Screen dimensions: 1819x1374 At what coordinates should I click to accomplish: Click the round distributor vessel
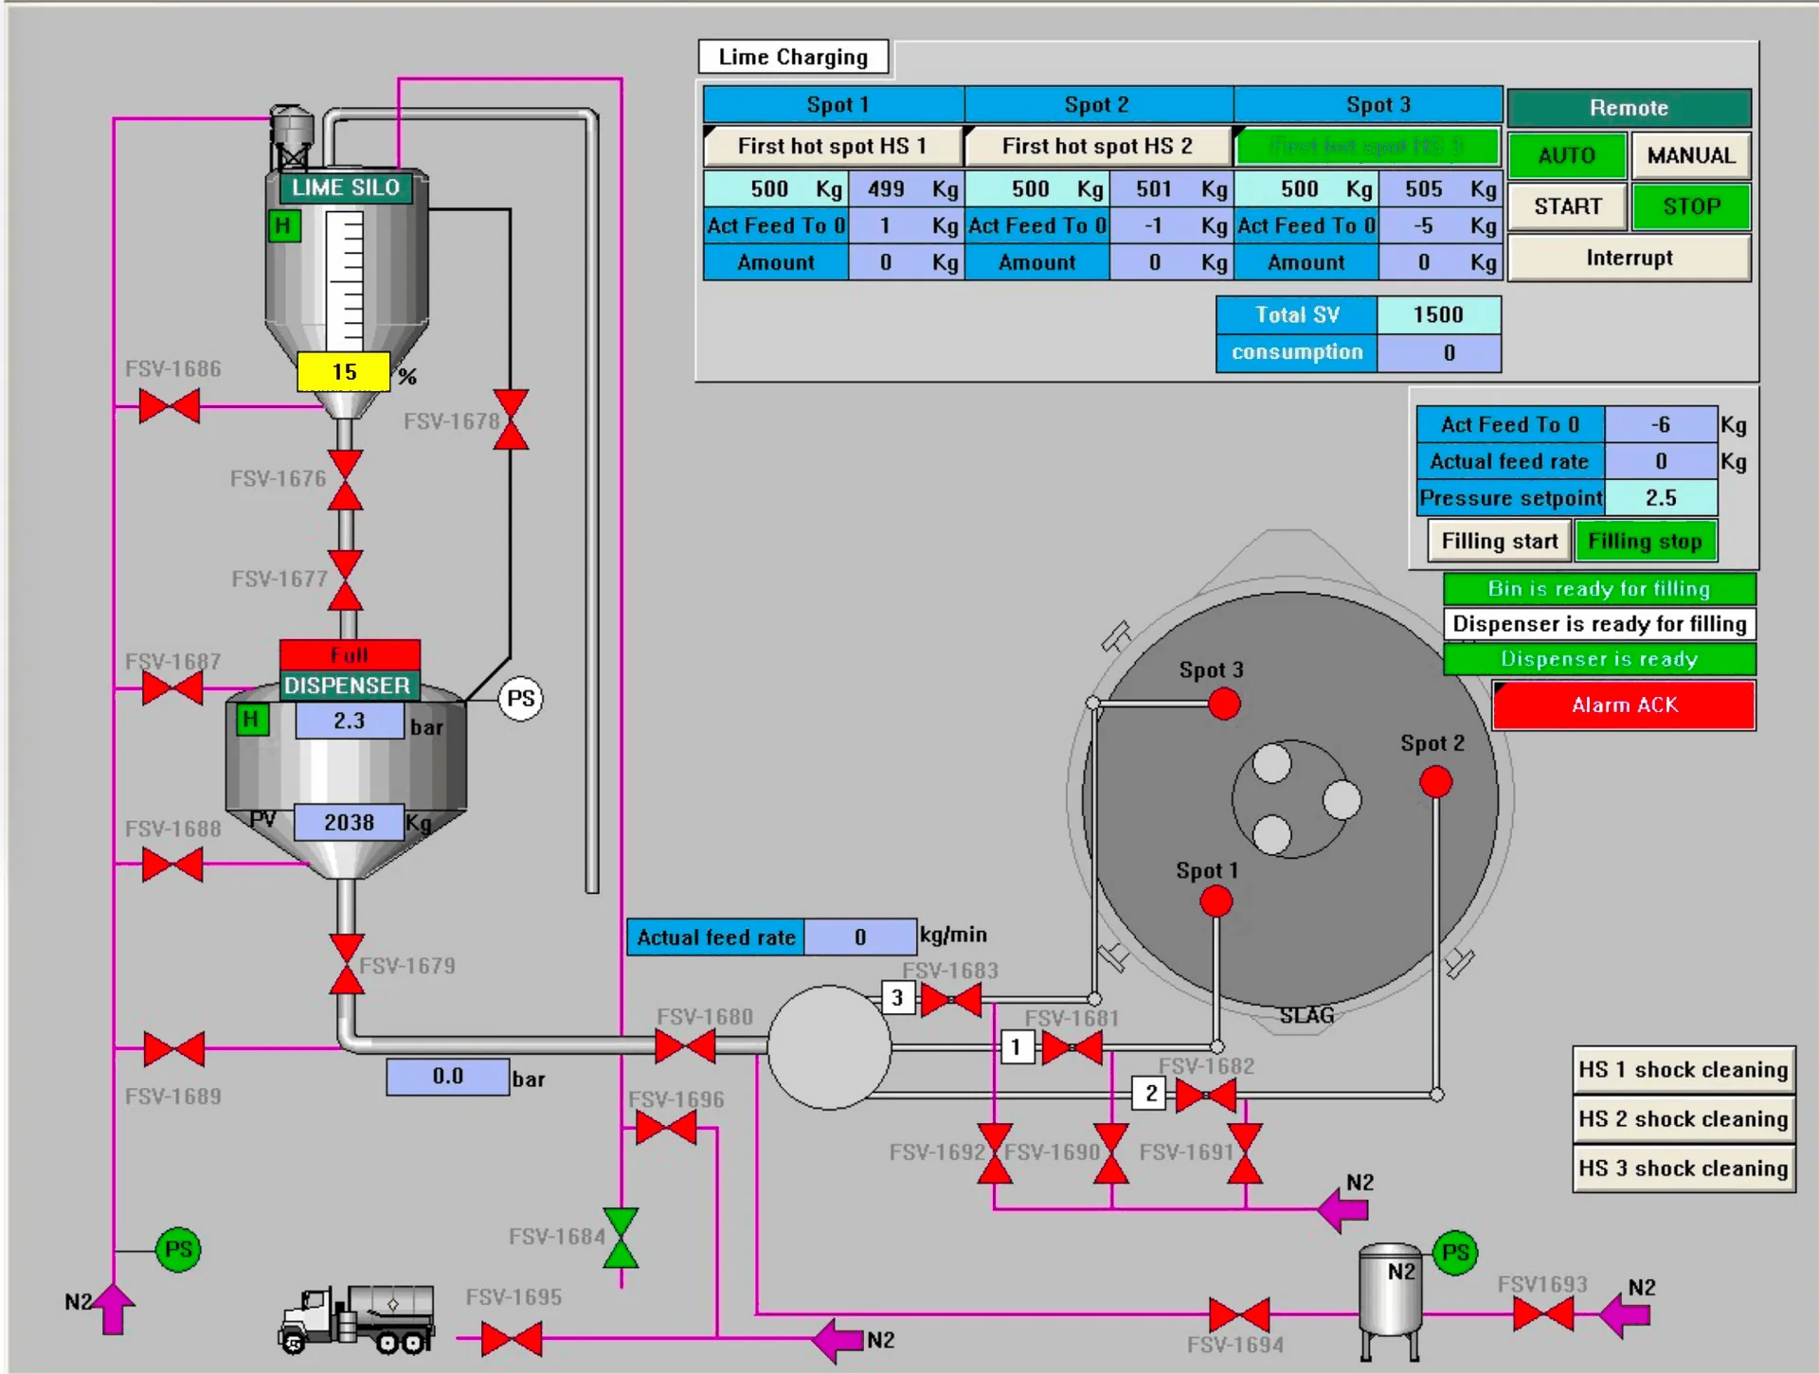pos(829,1047)
